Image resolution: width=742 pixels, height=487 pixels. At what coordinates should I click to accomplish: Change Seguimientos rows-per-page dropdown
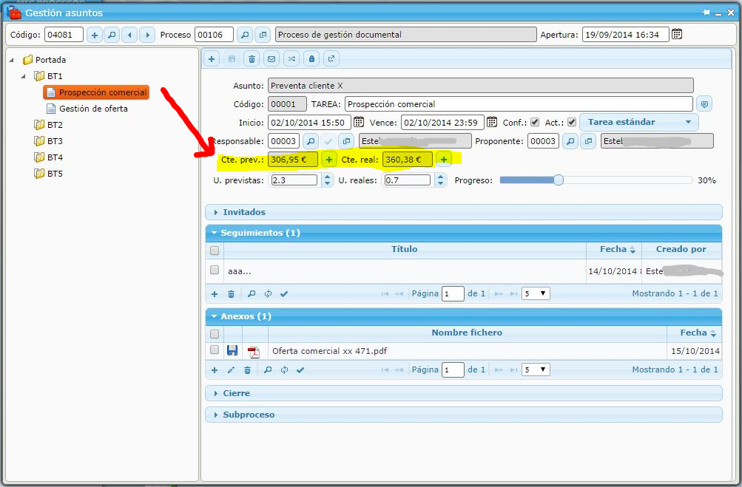pyautogui.click(x=535, y=293)
